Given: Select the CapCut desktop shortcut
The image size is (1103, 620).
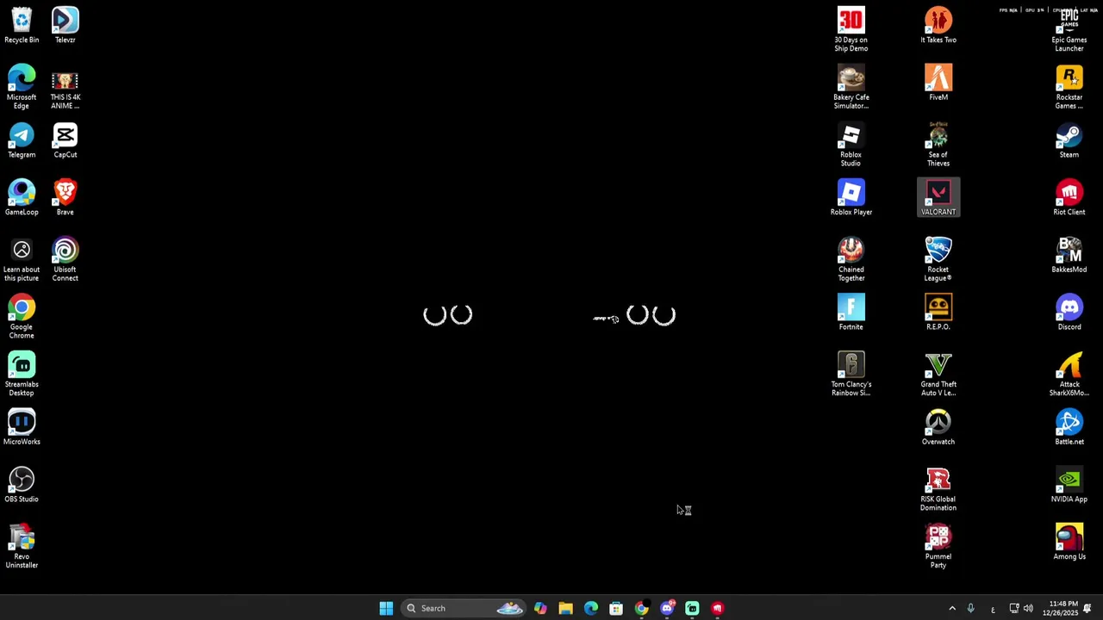Looking at the screenshot, I should (65, 140).
